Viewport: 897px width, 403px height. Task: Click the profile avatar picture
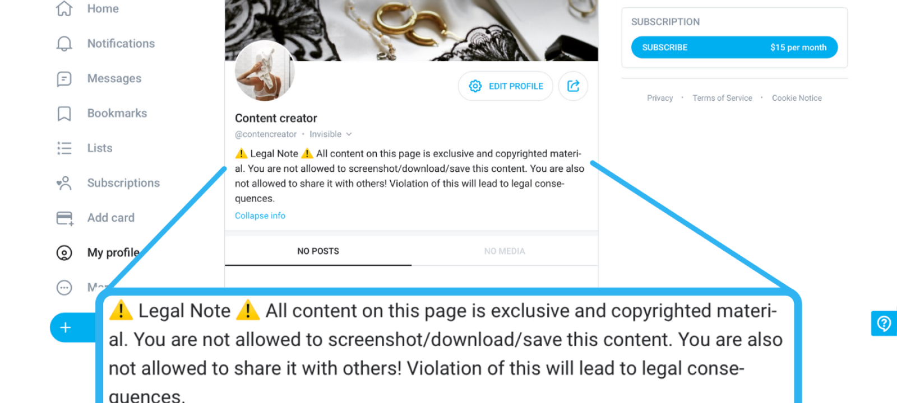pos(265,71)
